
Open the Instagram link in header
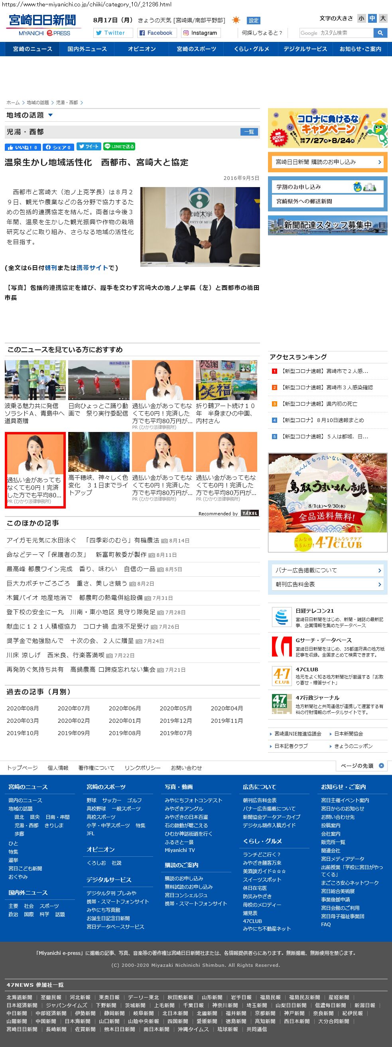click(x=199, y=33)
